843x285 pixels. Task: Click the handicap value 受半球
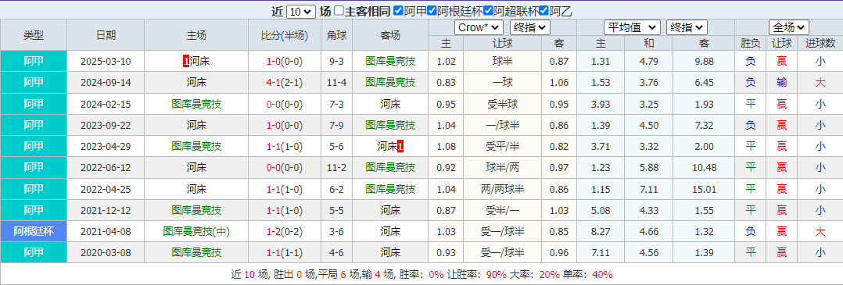(x=502, y=104)
